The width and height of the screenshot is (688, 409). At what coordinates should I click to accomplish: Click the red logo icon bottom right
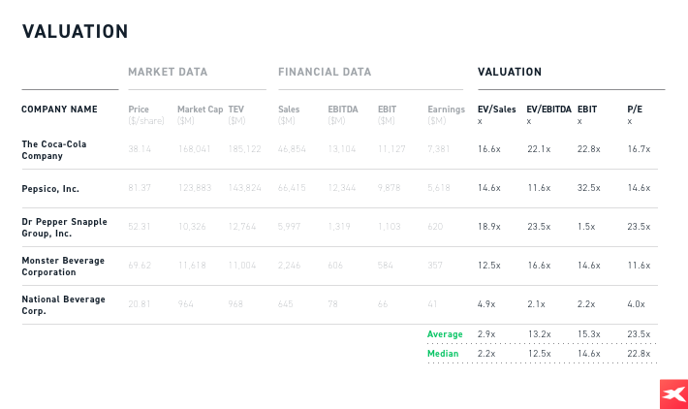pos(673,394)
